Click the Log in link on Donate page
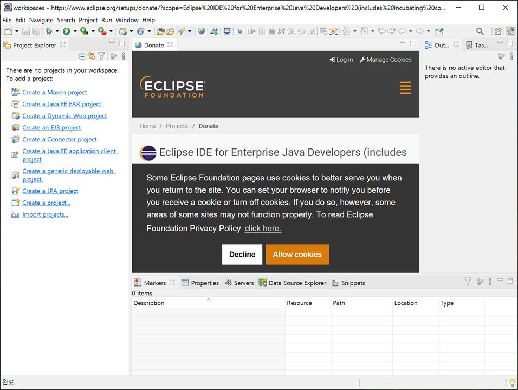The height and width of the screenshot is (390, 518). [341, 60]
